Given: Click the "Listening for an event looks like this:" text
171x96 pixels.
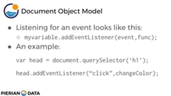Looking at the screenshot, I should tap(79, 27).
